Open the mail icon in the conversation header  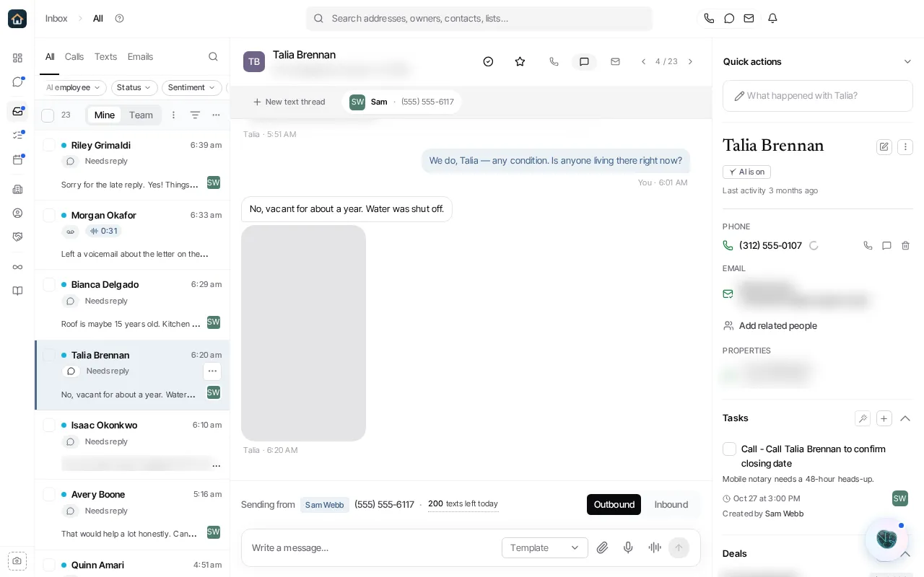tap(615, 61)
